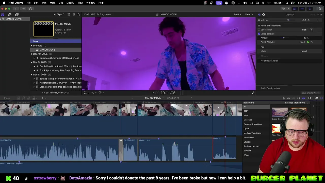
Task: Click the Save Effects Preset button
Action: pyautogui.click(x=310, y=93)
